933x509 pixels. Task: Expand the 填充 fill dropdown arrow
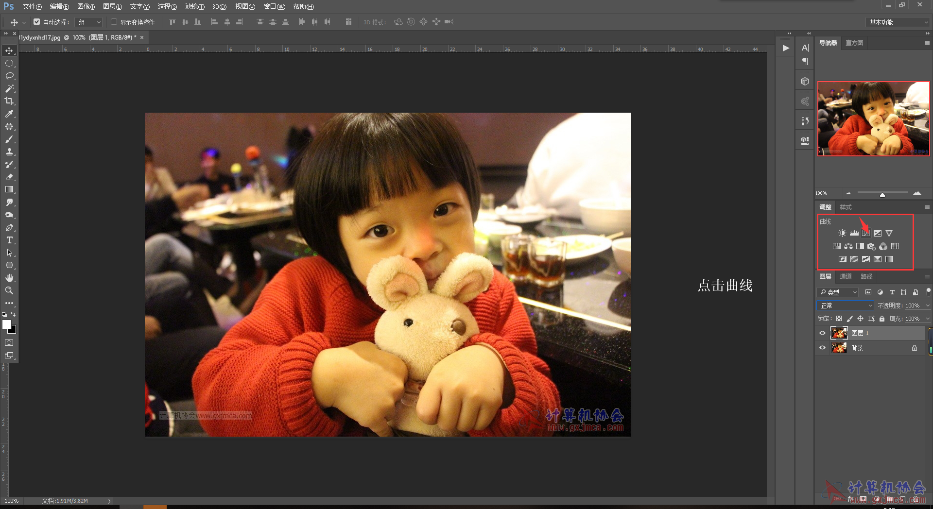pos(928,319)
